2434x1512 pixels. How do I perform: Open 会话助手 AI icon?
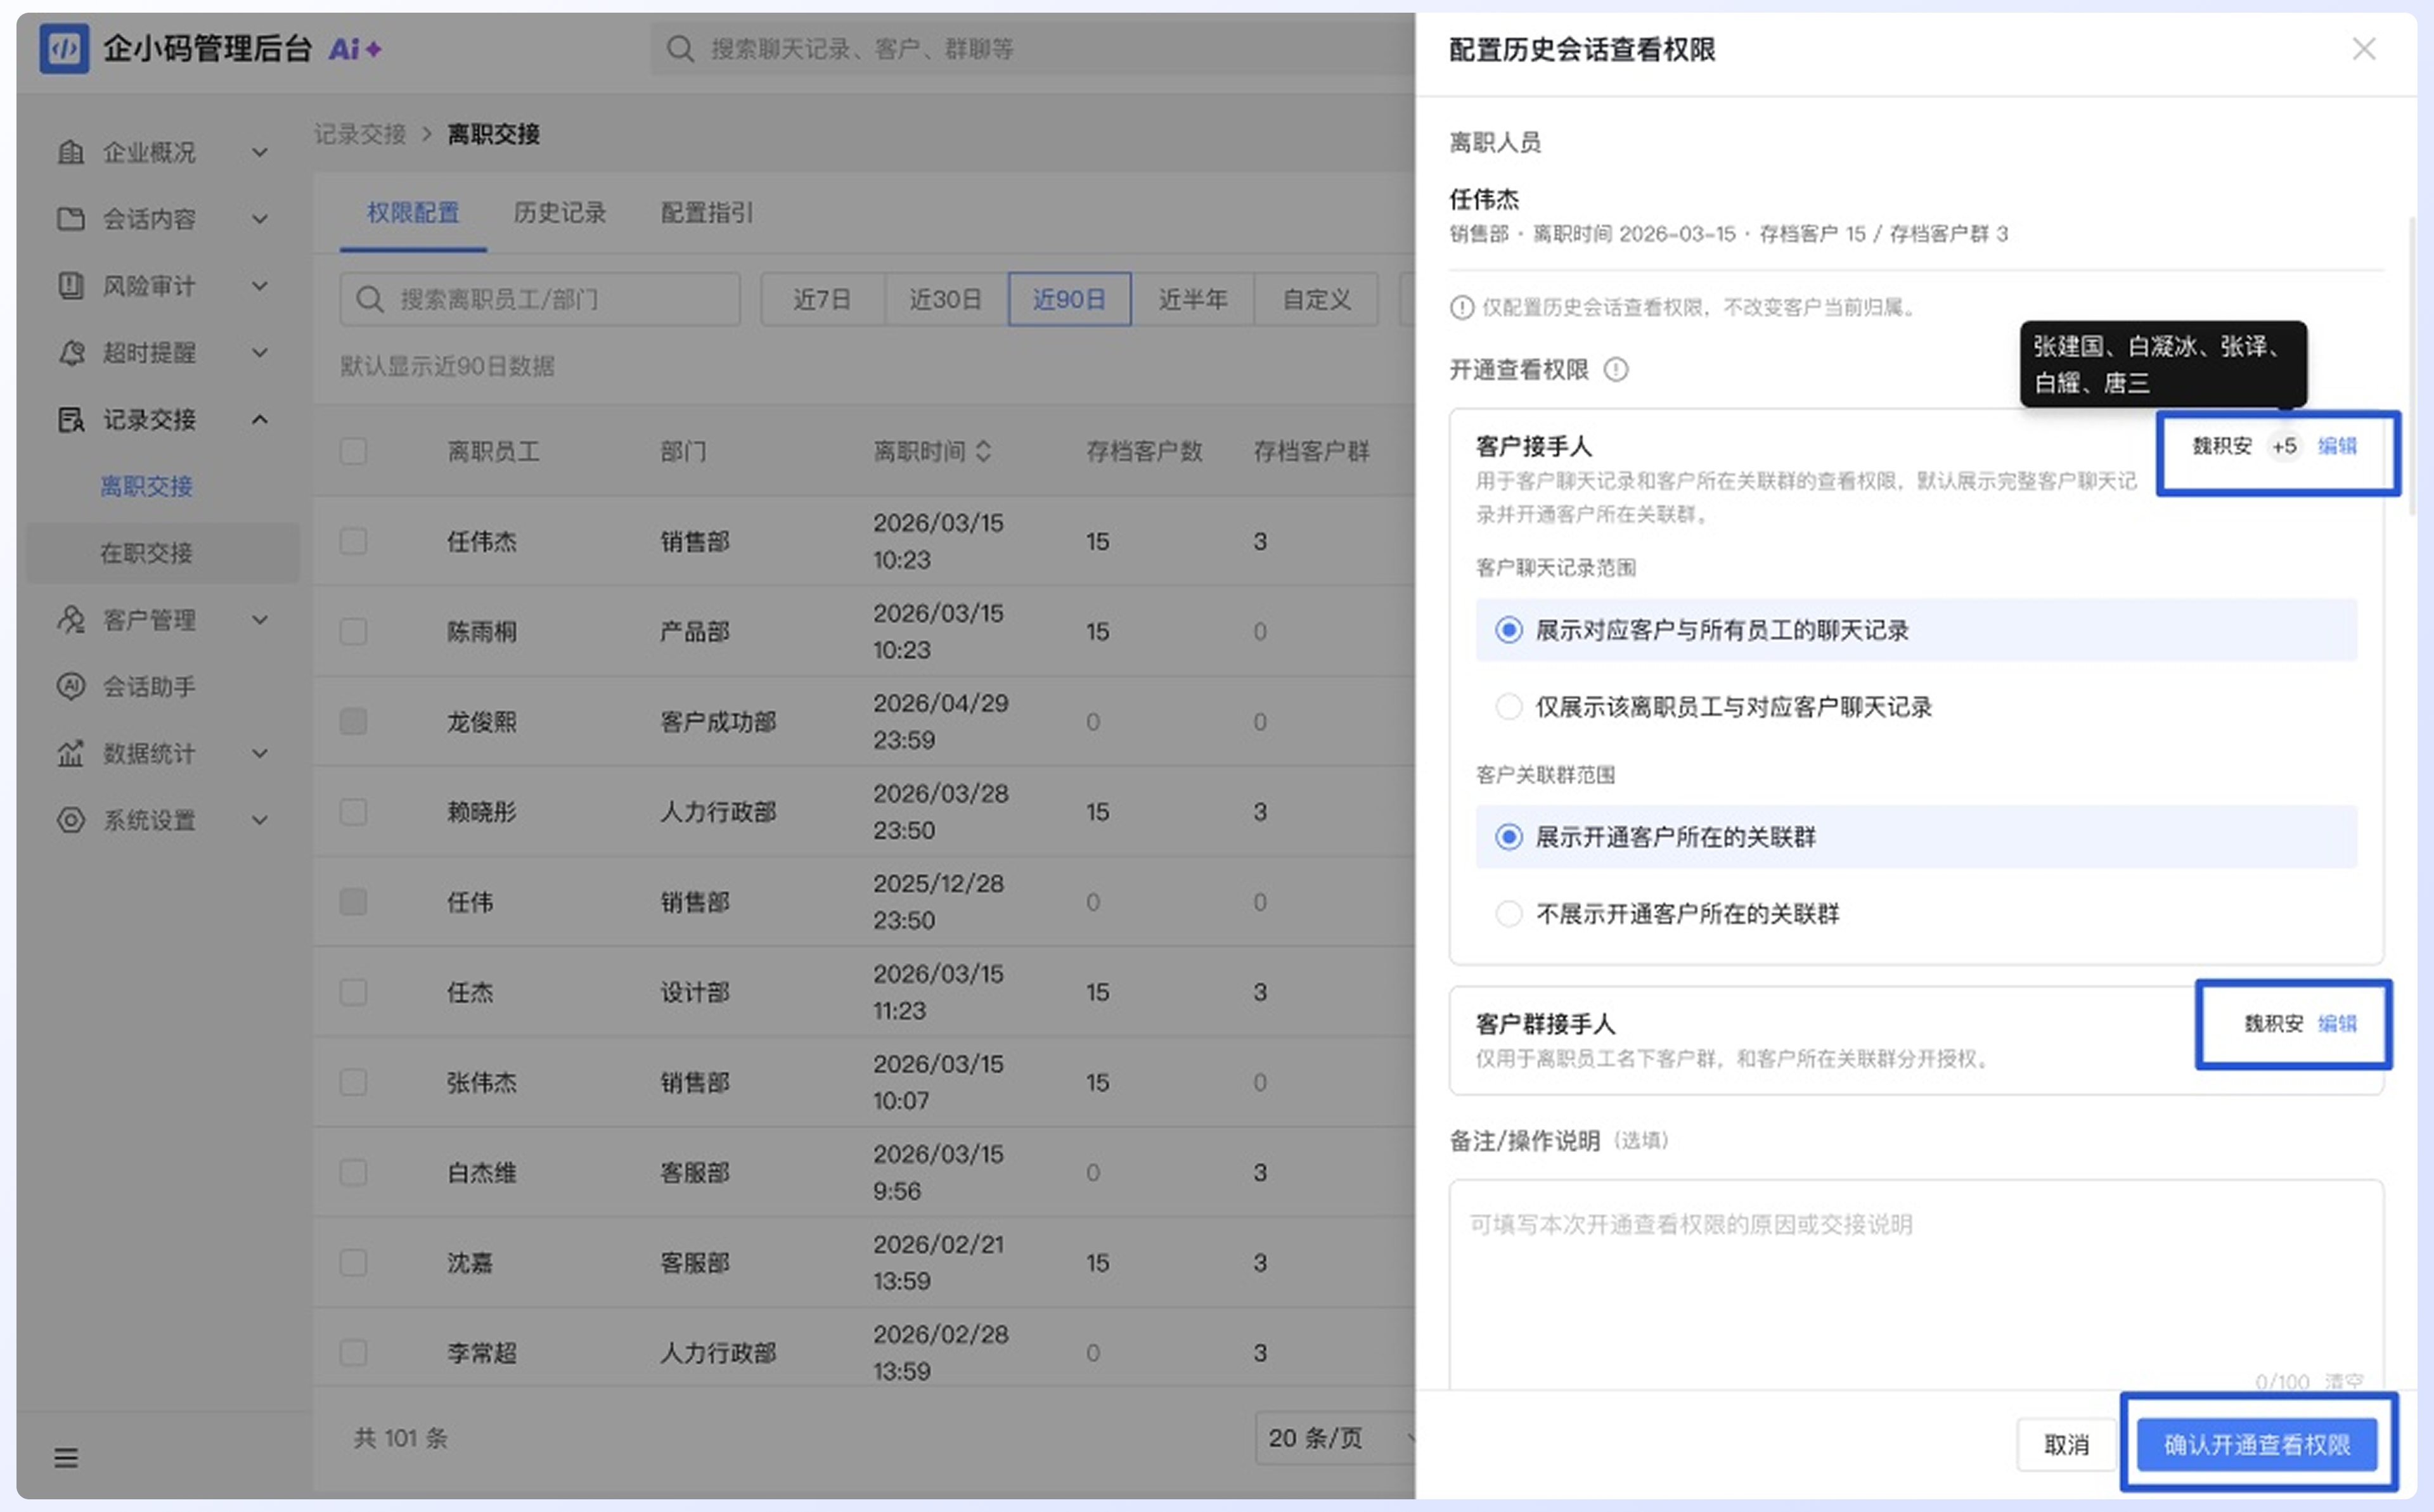pyautogui.click(x=70, y=686)
